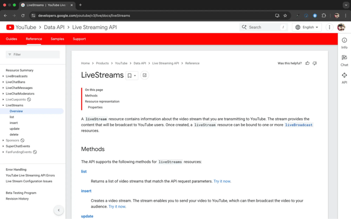Open the more options vertical dots menu
The height and width of the screenshot is (219, 351).
pyautogui.click(x=329, y=27)
